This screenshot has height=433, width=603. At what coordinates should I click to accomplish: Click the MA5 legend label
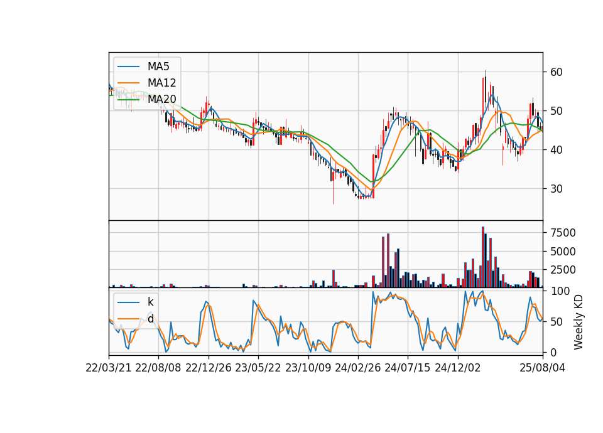158,67
